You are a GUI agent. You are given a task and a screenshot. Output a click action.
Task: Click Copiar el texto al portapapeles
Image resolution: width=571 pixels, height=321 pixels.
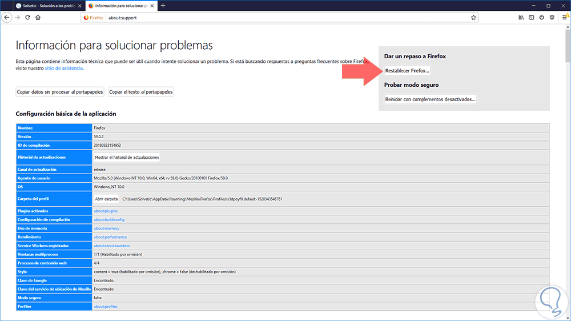click(140, 92)
